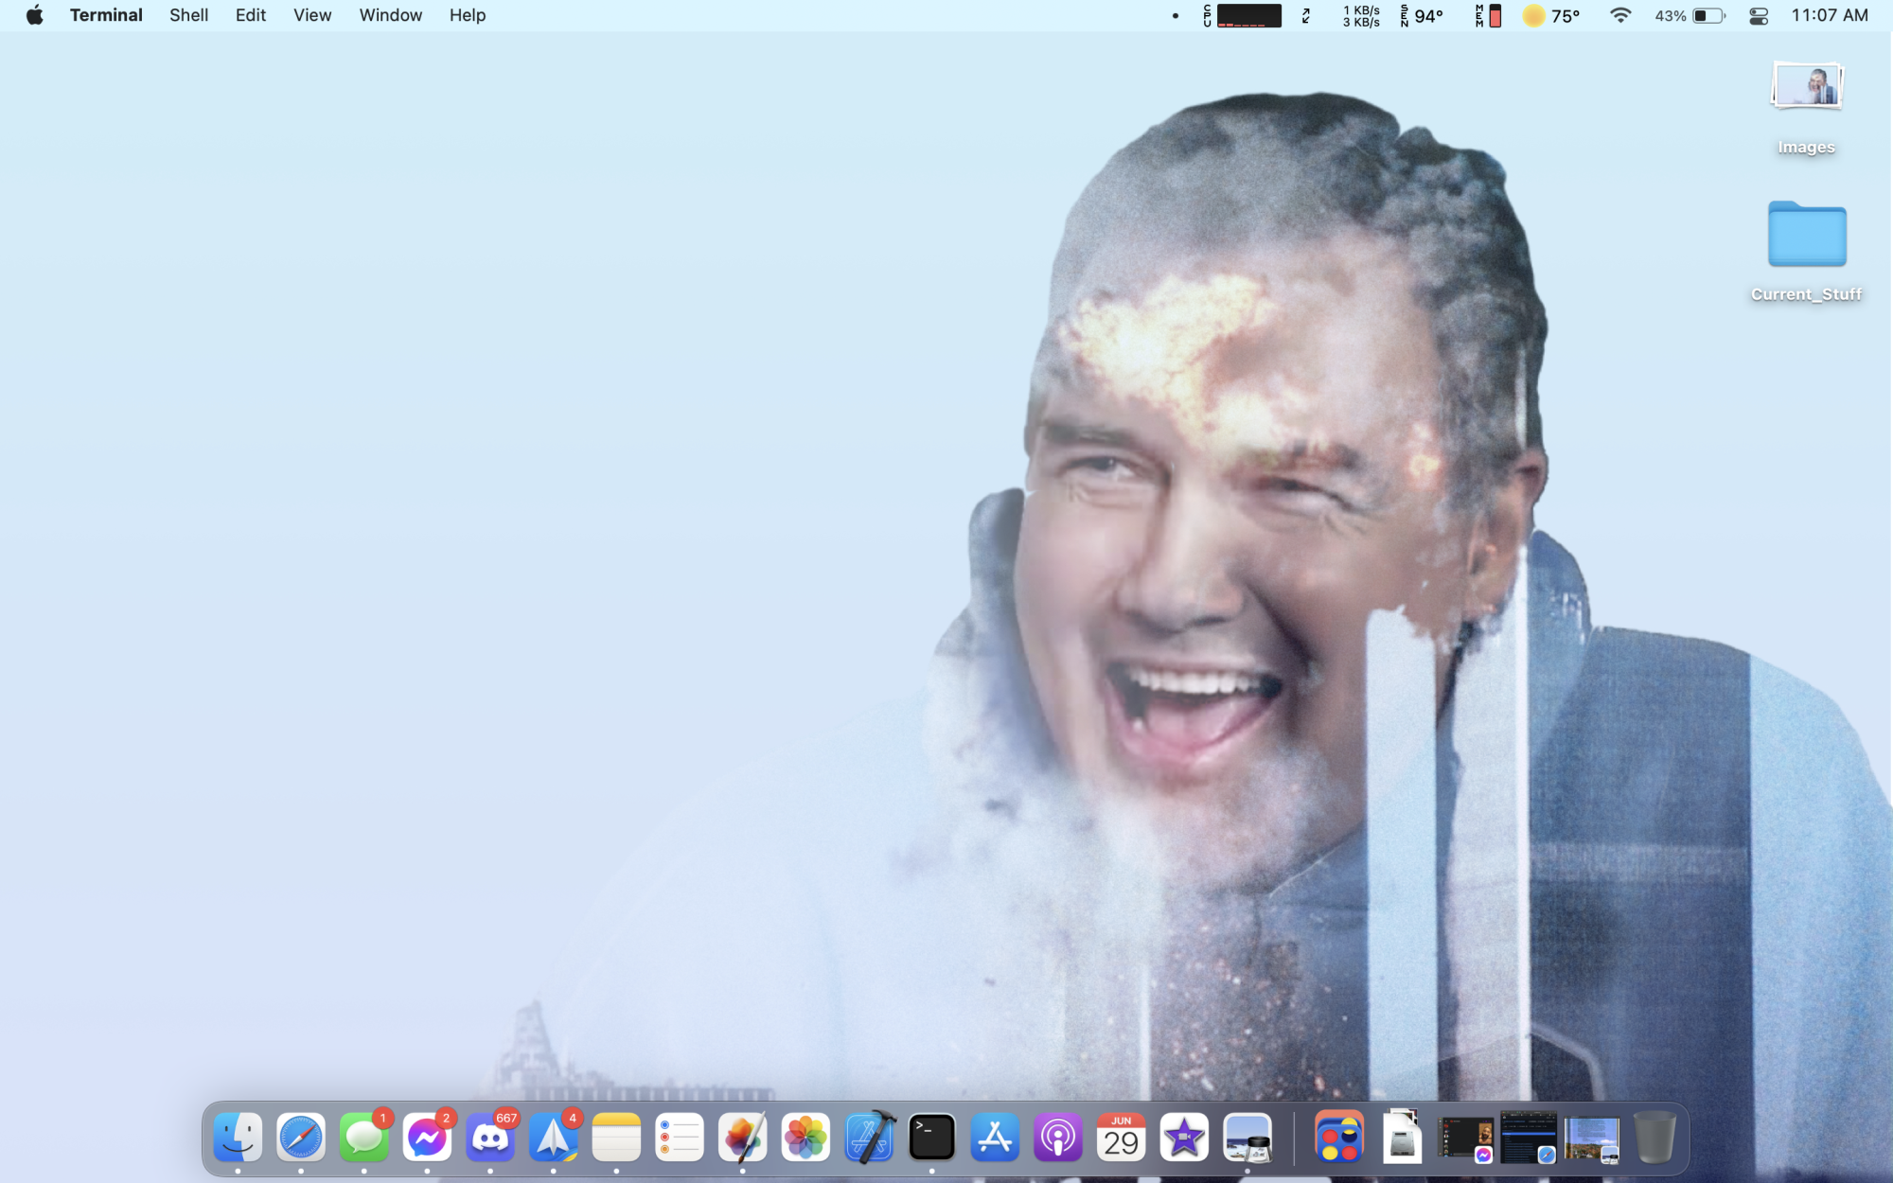
Task: Open the Shell menu
Action: (188, 15)
